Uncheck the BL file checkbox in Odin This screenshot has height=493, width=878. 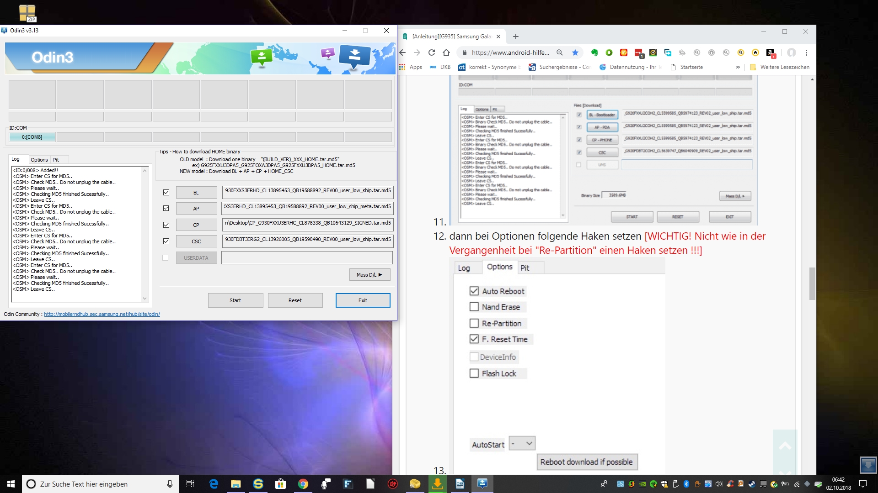point(166,193)
